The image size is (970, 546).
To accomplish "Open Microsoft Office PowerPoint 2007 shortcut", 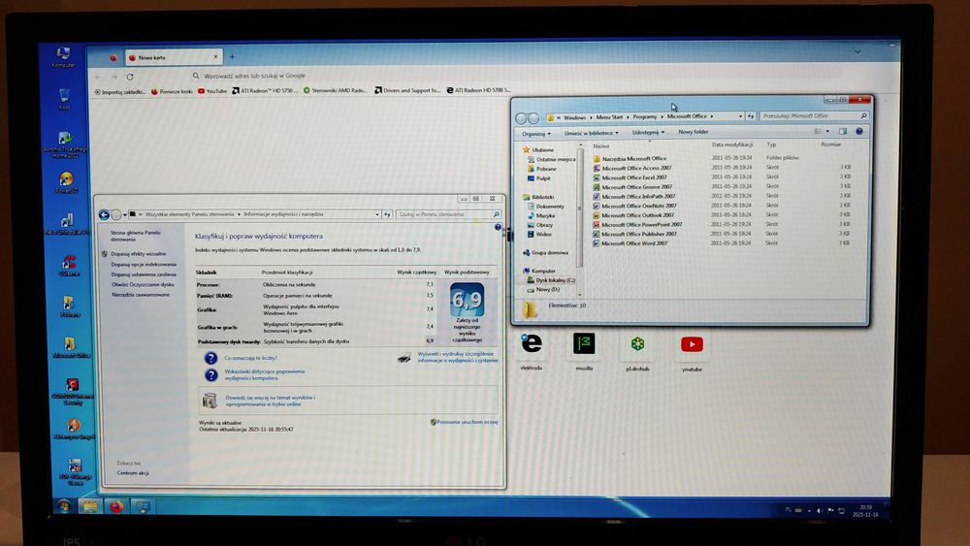I will click(637, 224).
